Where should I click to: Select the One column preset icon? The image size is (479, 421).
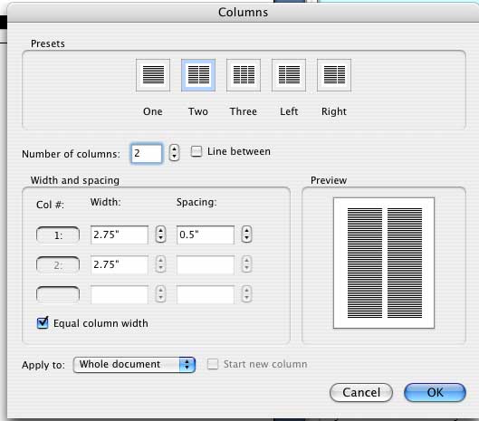coord(153,75)
